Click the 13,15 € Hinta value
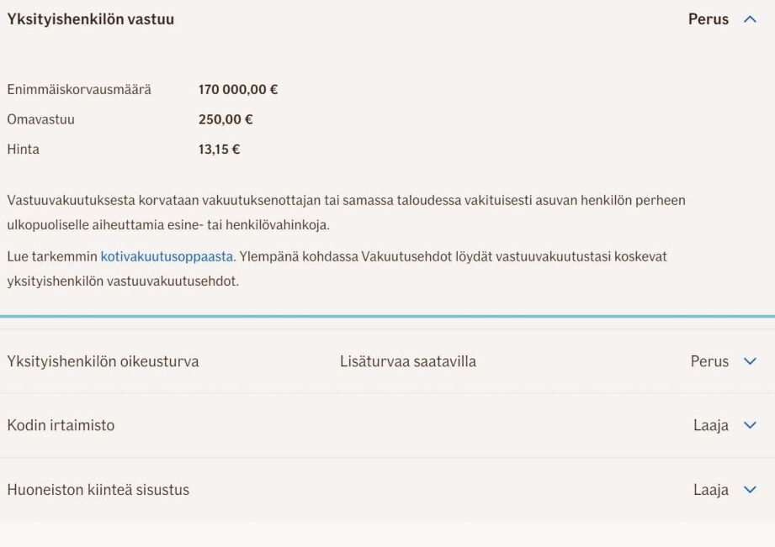 219,149
